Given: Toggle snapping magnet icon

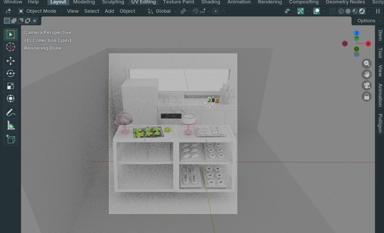Looking at the screenshot, I should (x=195, y=11).
